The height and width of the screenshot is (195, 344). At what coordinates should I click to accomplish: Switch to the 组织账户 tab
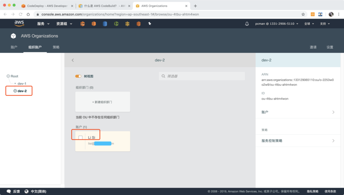pos(35,47)
